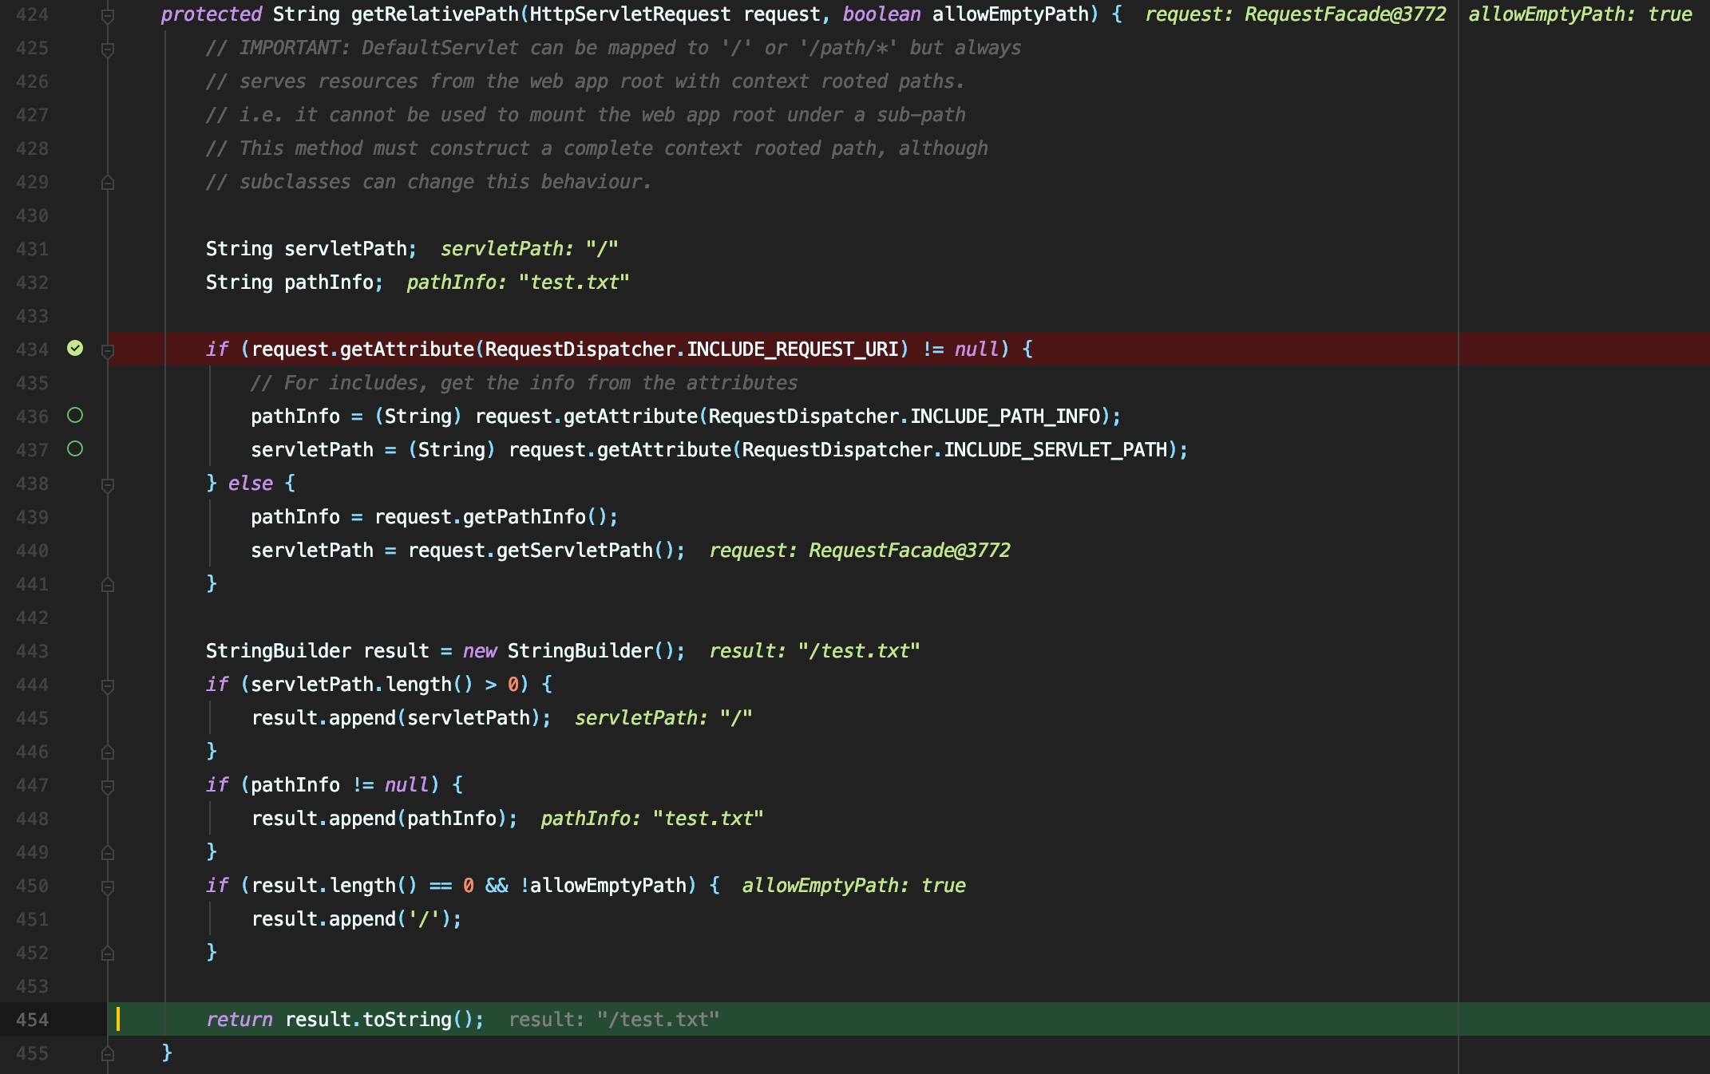Collapse the allowEmptyPath if fold at line 450

pyautogui.click(x=108, y=886)
